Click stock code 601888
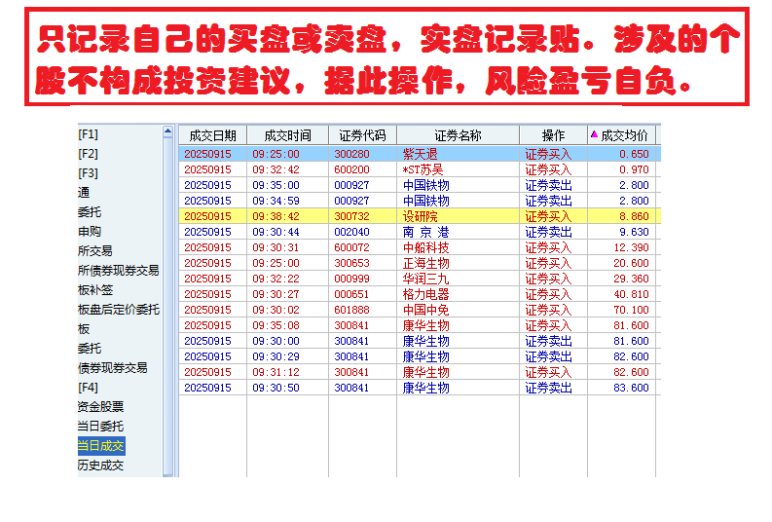The image size is (772, 522). tap(351, 311)
